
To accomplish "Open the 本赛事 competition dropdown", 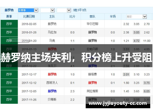I will tap(28, 10).
